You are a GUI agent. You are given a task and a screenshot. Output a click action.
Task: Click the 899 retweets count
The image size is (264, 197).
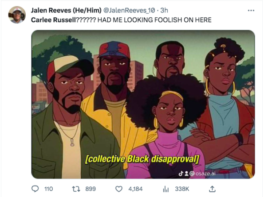[x=91, y=189]
